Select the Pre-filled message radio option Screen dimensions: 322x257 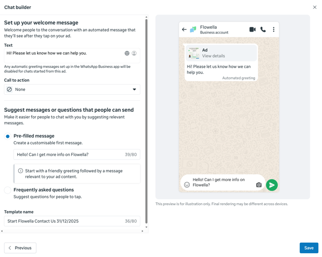click(x=8, y=136)
